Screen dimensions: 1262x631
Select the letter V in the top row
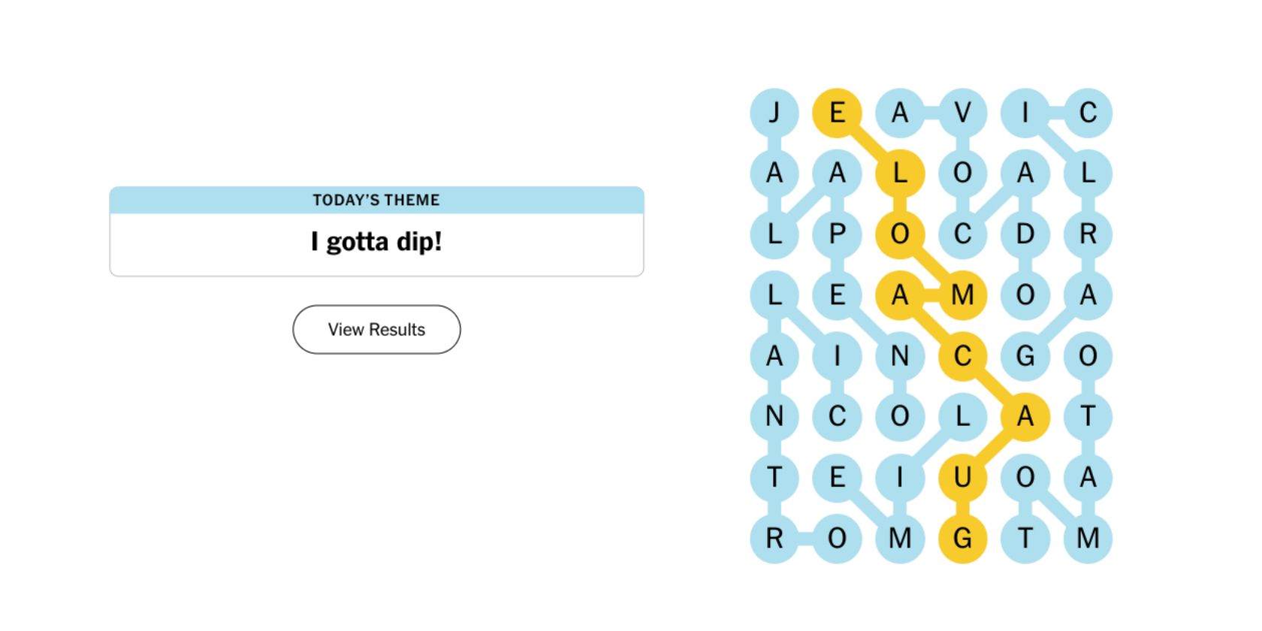[x=964, y=113]
